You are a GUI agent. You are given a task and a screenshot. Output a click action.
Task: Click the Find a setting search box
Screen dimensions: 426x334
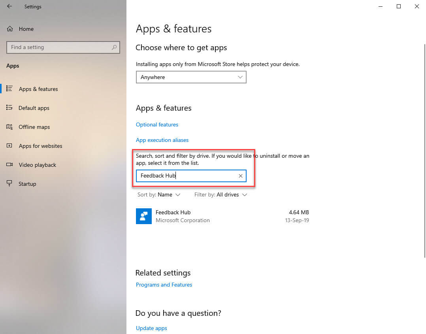pos(63,47)
